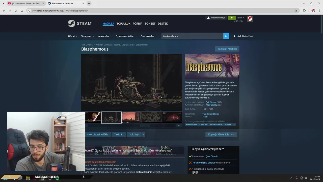323x182 pixels.
Task: Open the SOHBET menu item
Action: coord(150,24)
